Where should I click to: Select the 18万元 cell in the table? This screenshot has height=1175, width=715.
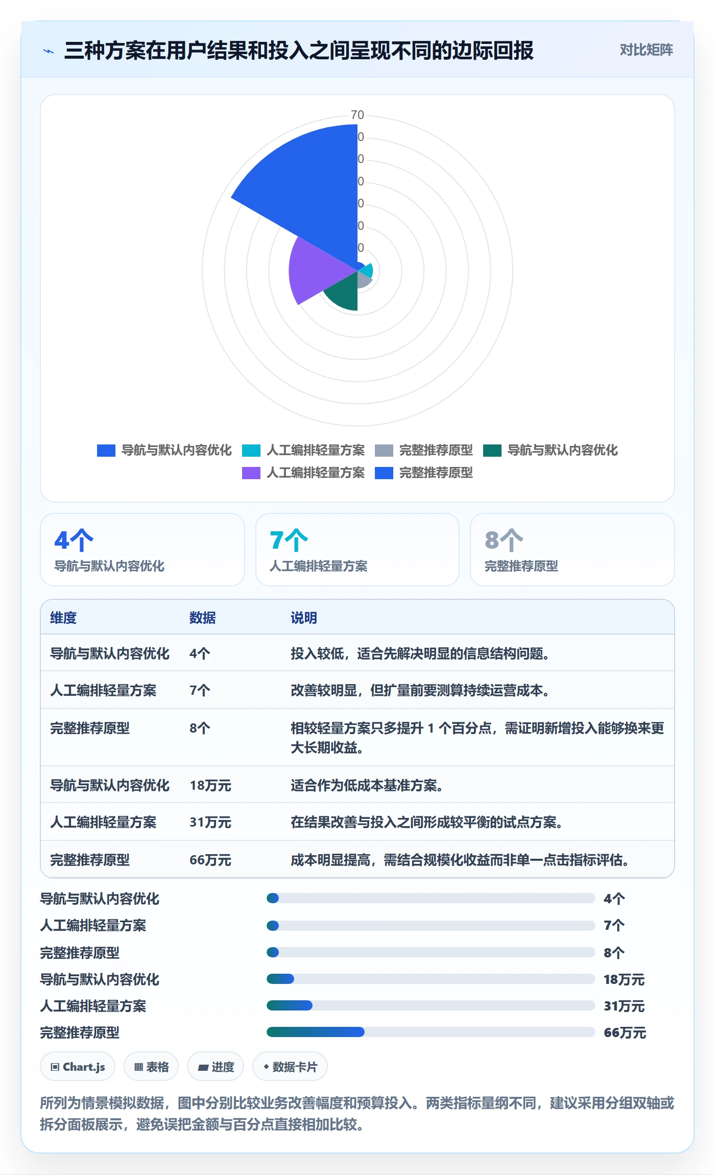[210, 785]
